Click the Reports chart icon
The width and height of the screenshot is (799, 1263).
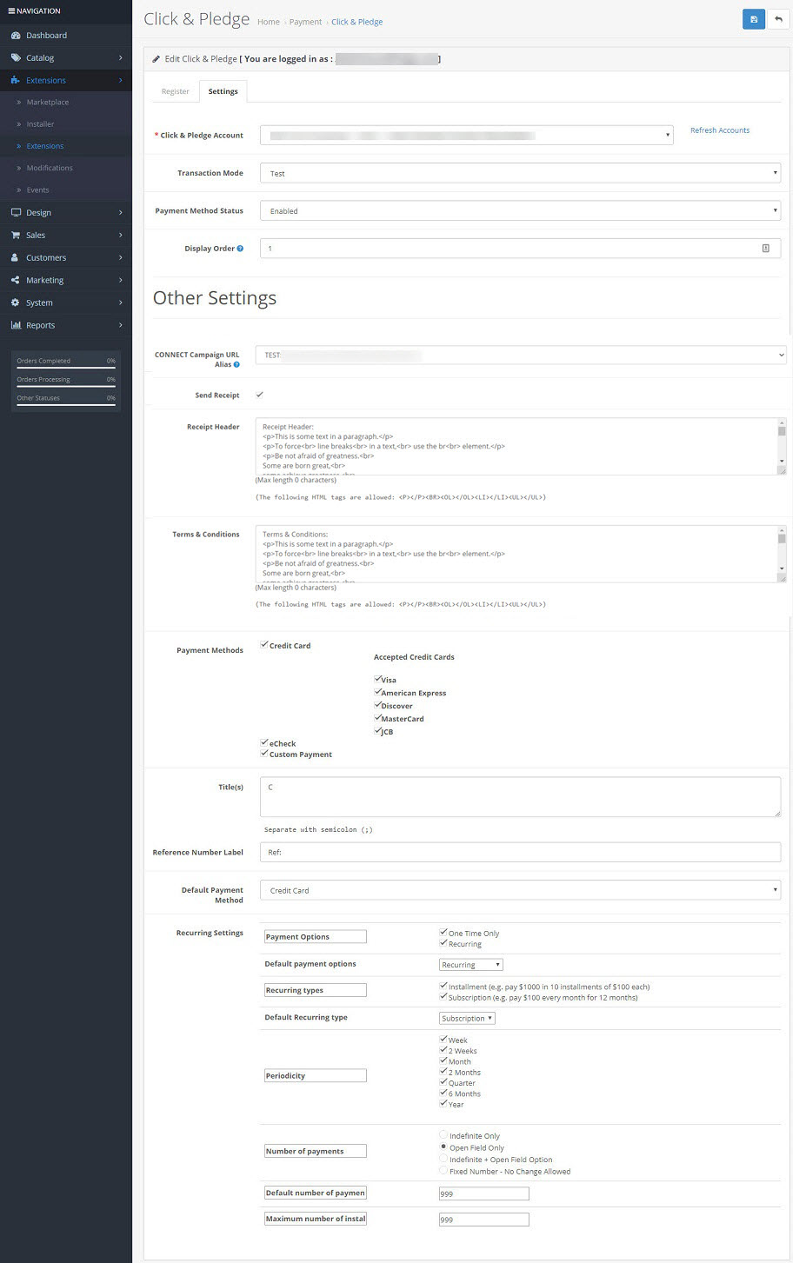16,326
